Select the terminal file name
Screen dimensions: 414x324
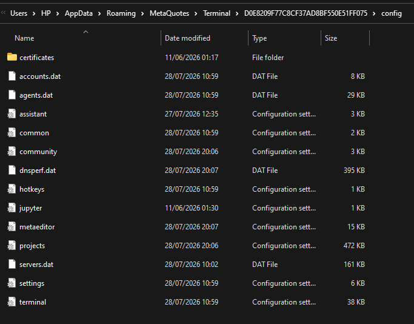tap(33, 302)
